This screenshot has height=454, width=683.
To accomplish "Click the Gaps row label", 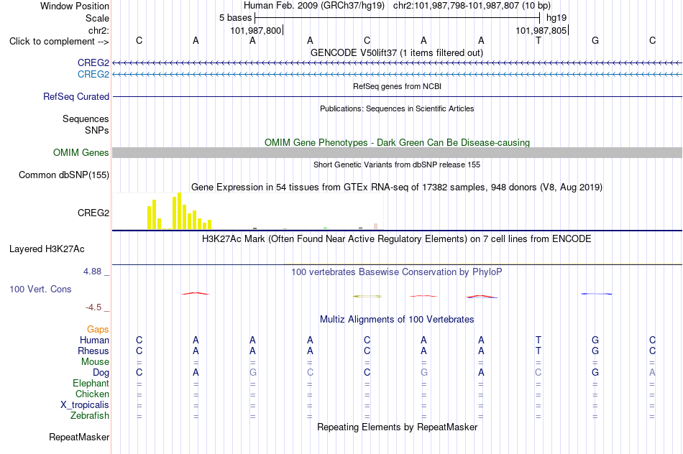I will tap(98, 330).
